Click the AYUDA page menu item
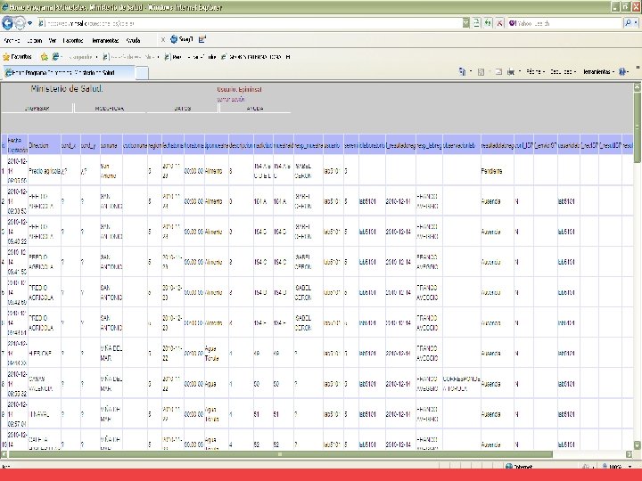This screenshot has width=642, height=481. [255, 109]
